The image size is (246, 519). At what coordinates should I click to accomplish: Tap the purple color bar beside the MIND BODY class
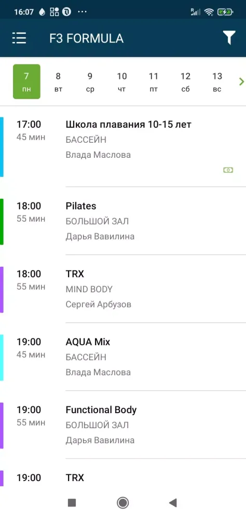(x=2, y=290)
